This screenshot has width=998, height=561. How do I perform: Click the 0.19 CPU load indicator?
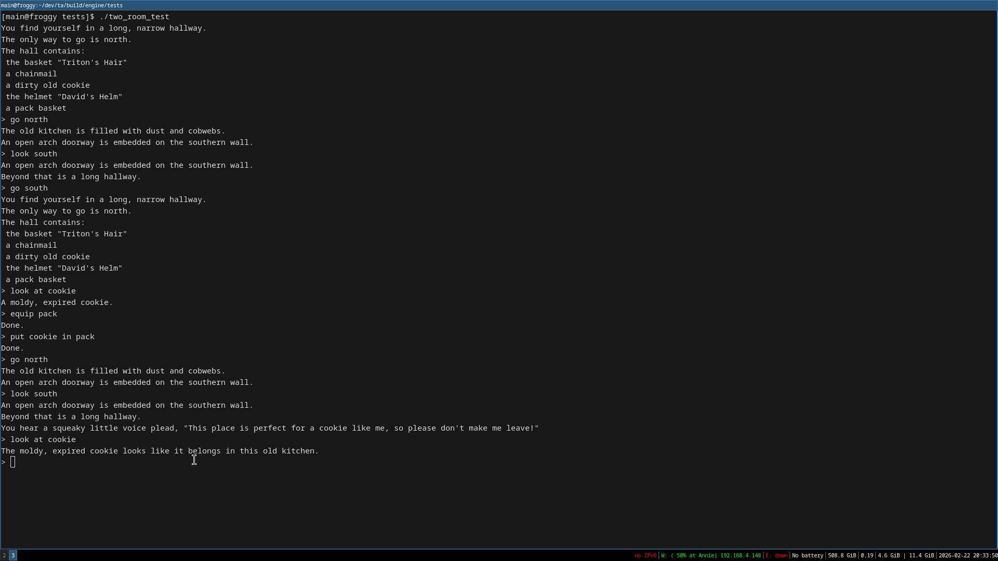[x=866, y=555]
